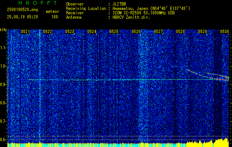Image resolution: width=232 pixels, height=147 pixels.
Task: Click HB9CV Zenith dir. text
Action: (131, 17)
